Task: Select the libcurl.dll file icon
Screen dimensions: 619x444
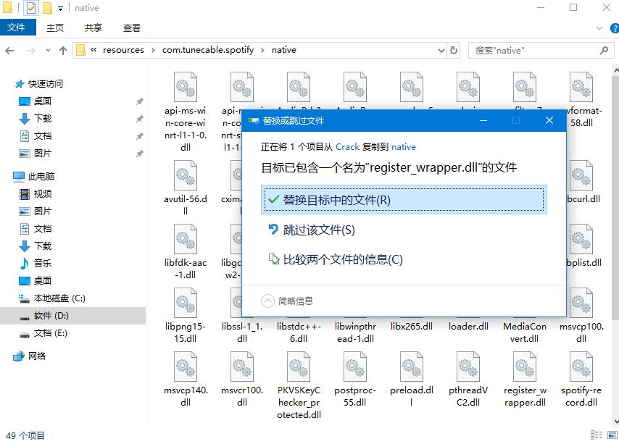Action: pyautogui.click(x=581, y=175)
